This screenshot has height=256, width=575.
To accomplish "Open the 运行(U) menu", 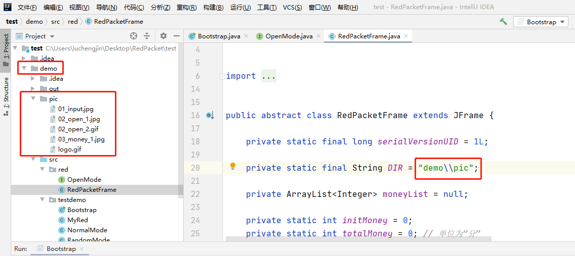I will pos(240,7).
